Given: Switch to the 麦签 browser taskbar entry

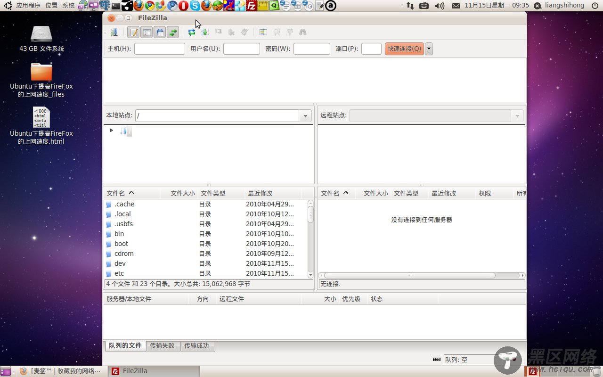Looking at the screenshot, I should [x=61, y=371].
